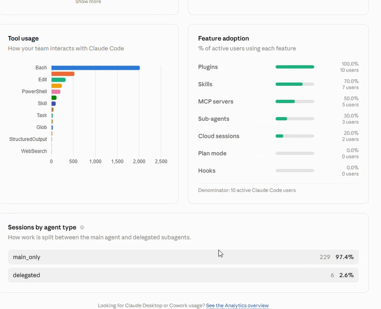Click the pink PowerShell bar in chart

pyautogui.click(x=56, y=92)
